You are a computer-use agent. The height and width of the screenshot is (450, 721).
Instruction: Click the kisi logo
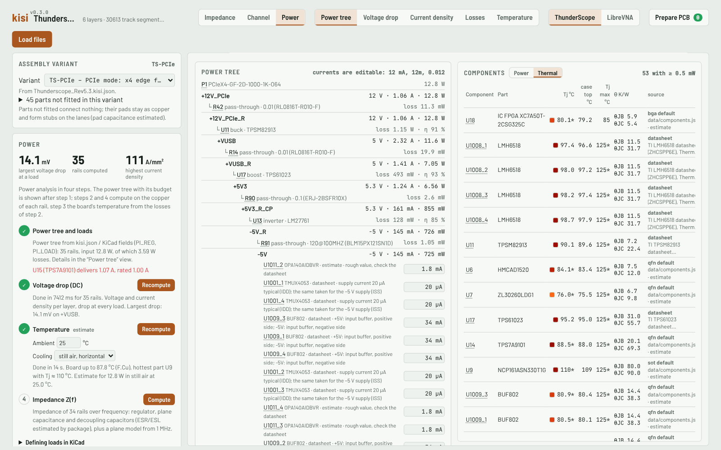coord(20,18)
